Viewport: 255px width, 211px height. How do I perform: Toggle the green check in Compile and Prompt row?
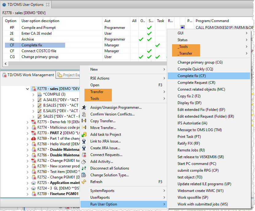(x=149, y=28)
